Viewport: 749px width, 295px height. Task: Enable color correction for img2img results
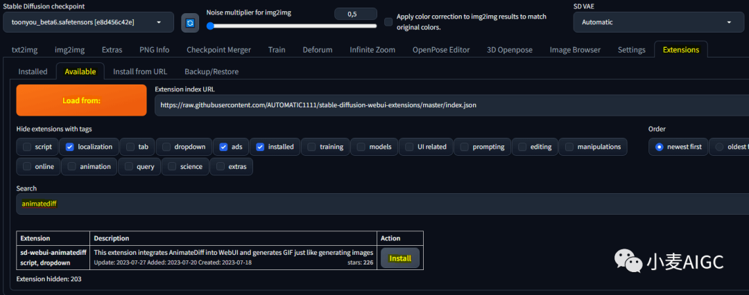[x=389, y=21]
